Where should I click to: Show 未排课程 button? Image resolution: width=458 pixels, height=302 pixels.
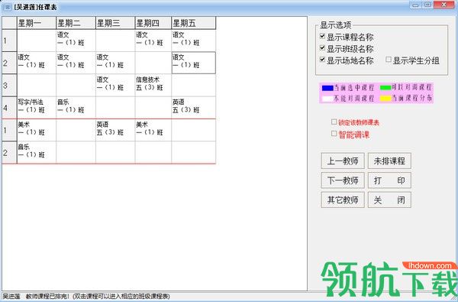[389, 161]
